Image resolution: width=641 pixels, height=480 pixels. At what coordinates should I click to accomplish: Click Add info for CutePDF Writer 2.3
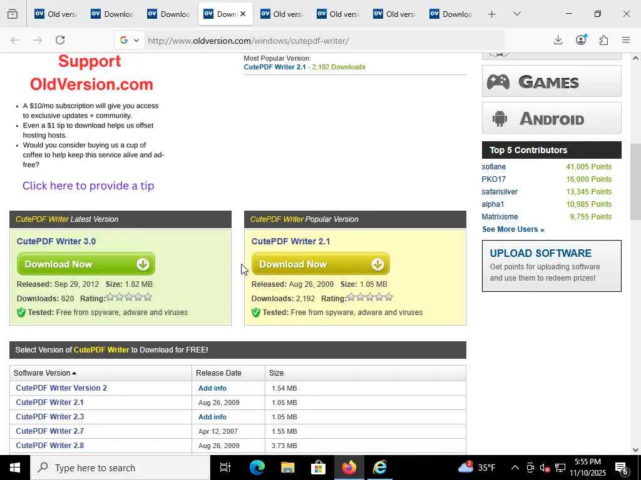(212, 417)
